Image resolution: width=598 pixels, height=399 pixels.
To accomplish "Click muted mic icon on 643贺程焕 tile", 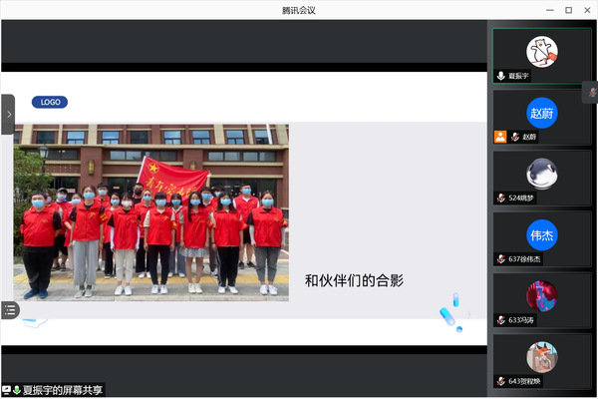I will [501, 381].
